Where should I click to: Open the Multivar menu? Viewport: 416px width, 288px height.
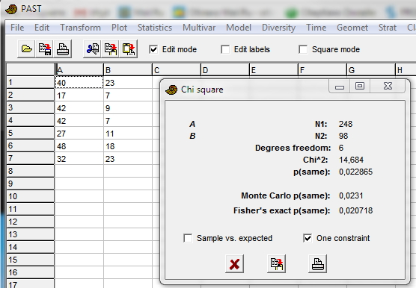tap(199, 28)
